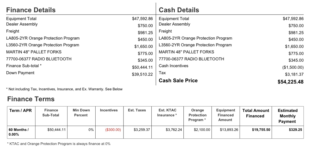Click the red ($300.00) Incentives value
The image size is (311, 152).
(x=113, y=130)
